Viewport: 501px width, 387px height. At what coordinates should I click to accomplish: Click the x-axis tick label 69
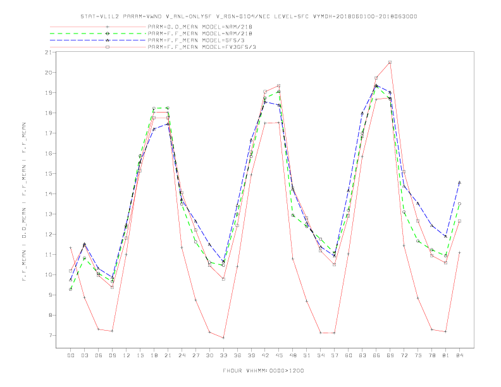pyautogui.click(x=390, y=355)
